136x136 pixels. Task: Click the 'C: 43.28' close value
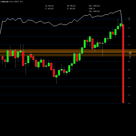click(49, 9)
